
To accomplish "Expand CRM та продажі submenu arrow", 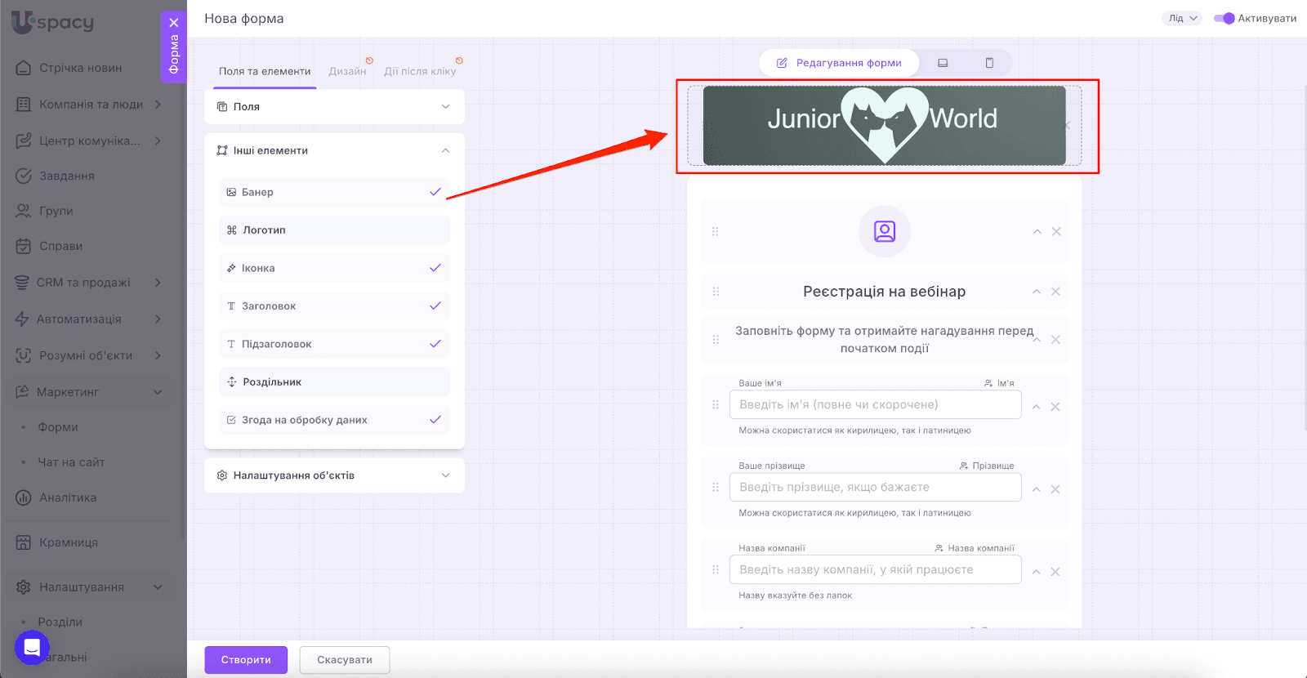I will (158, 283).
